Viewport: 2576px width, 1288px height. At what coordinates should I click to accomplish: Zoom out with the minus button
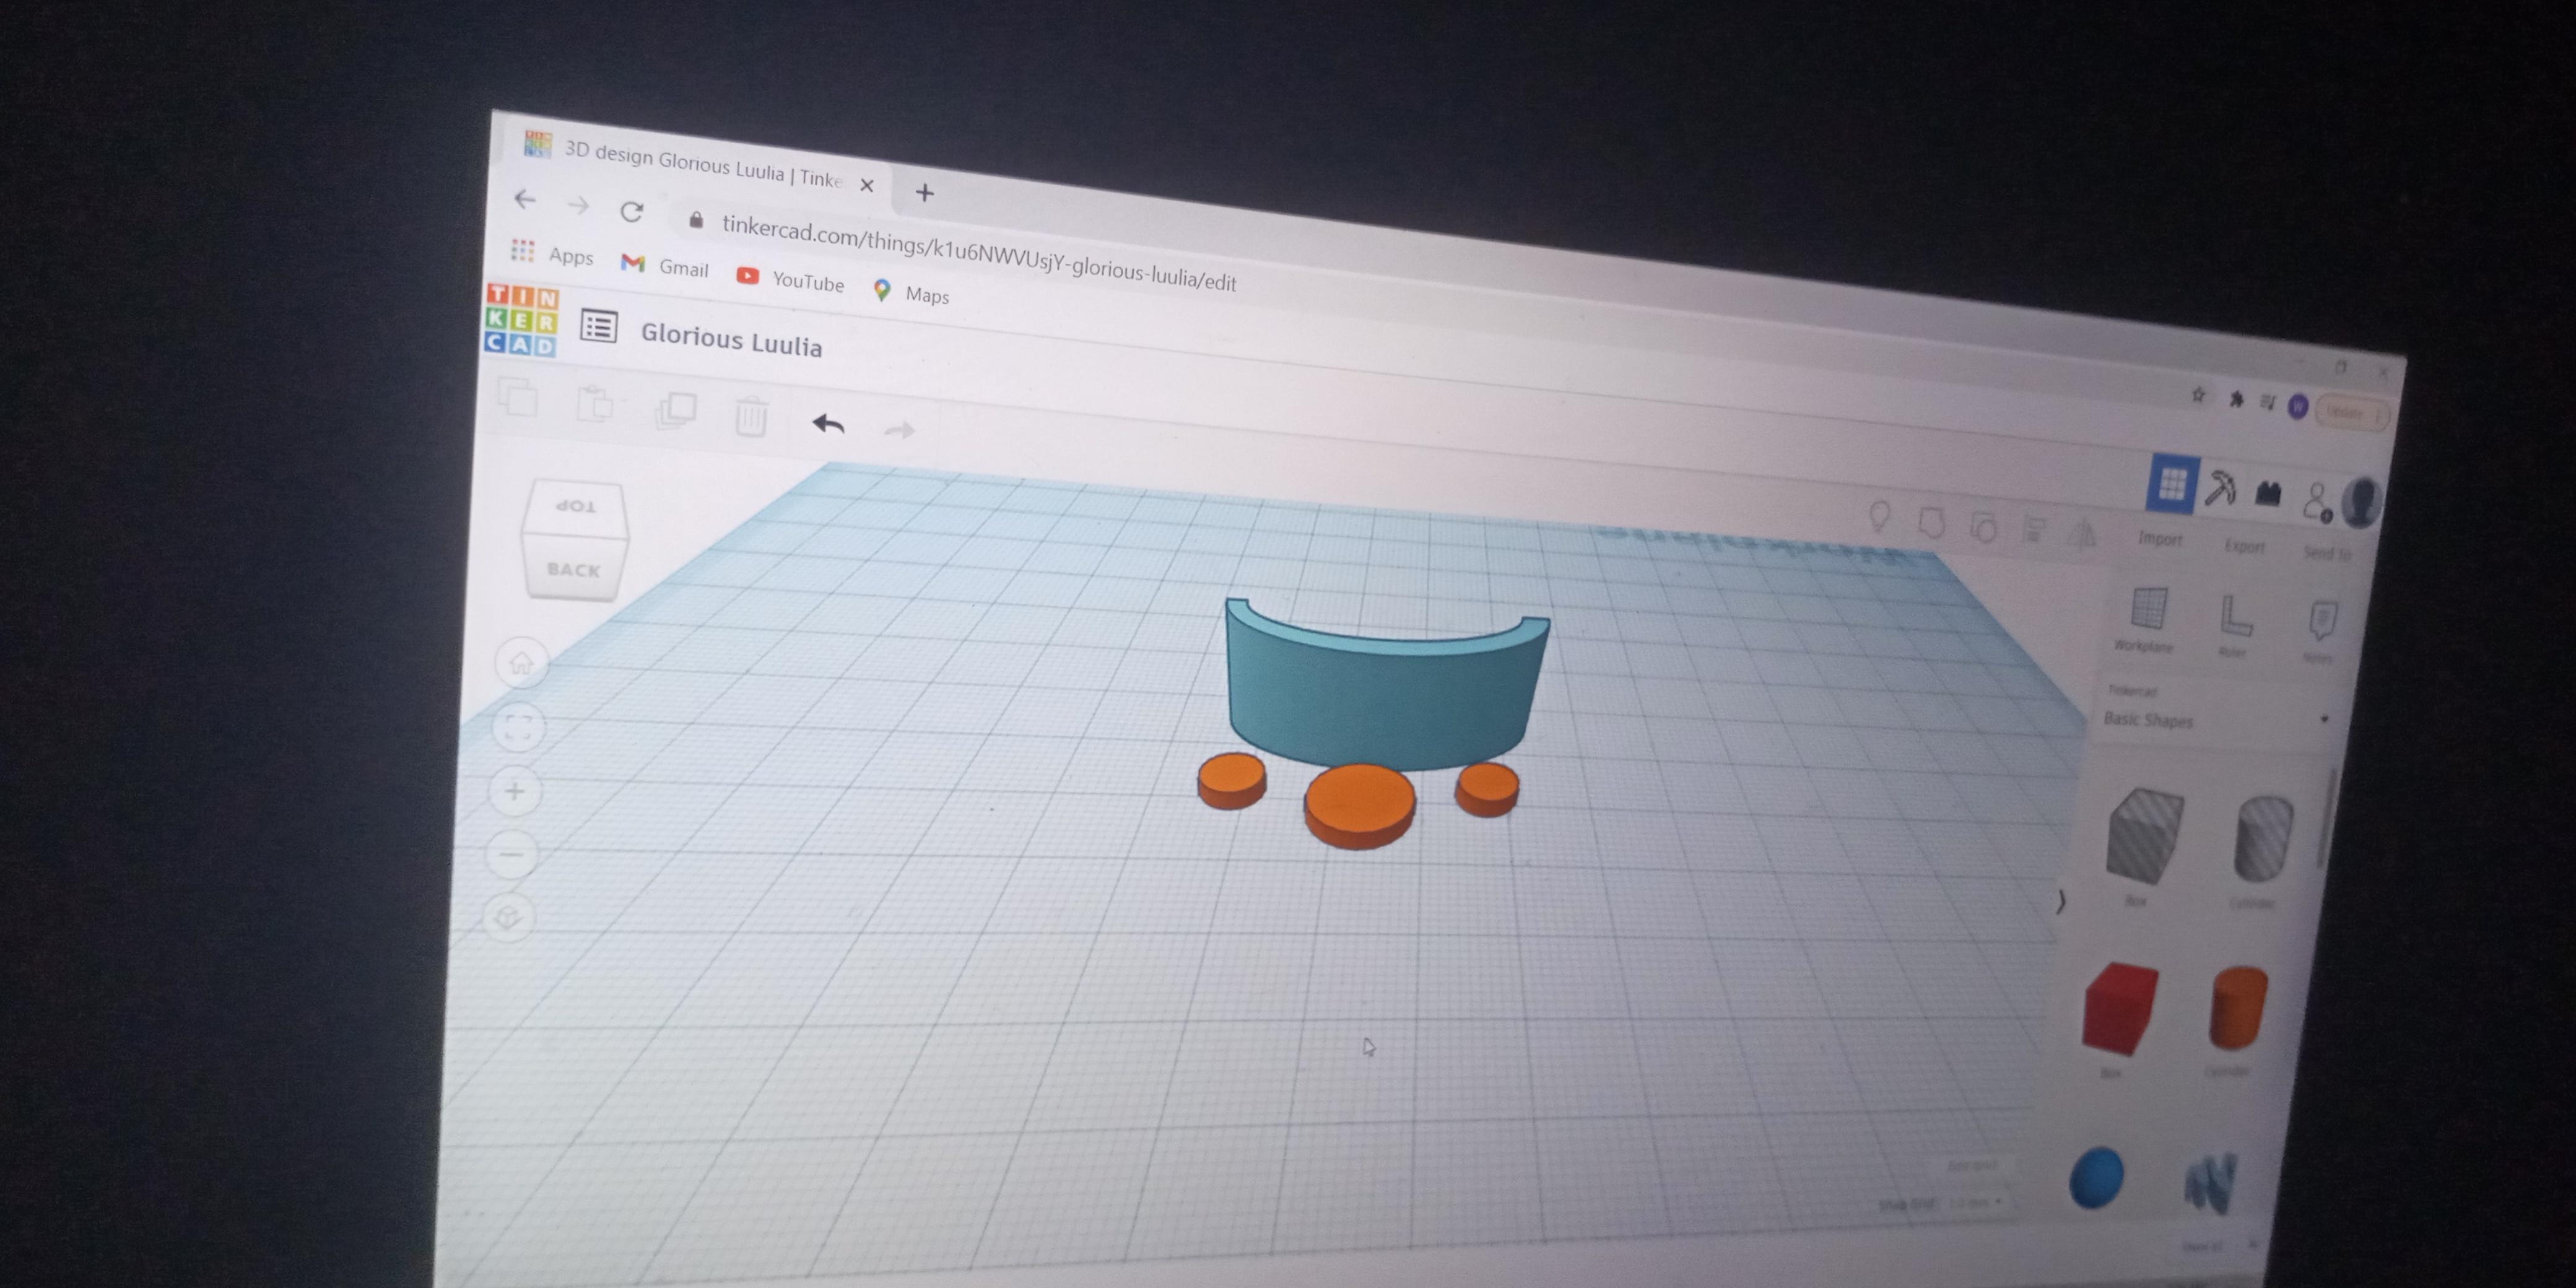coord(511,855)
